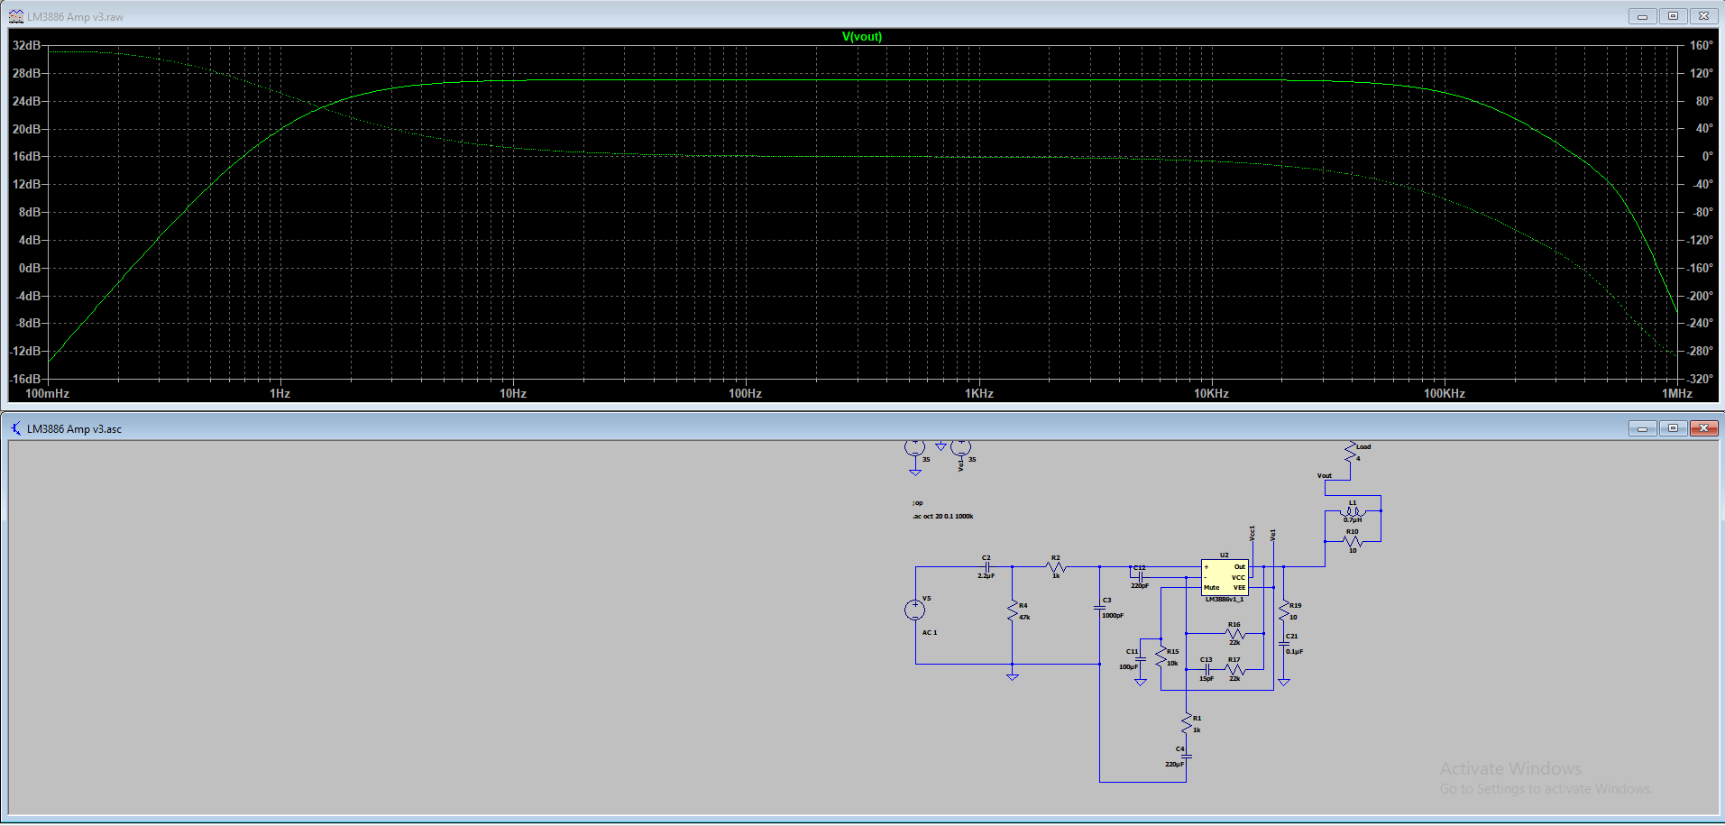The height and width of the screenshot is (826, 1725).
Task: Click the LM3886v1_1 model name
Action: click(1225, 599)
